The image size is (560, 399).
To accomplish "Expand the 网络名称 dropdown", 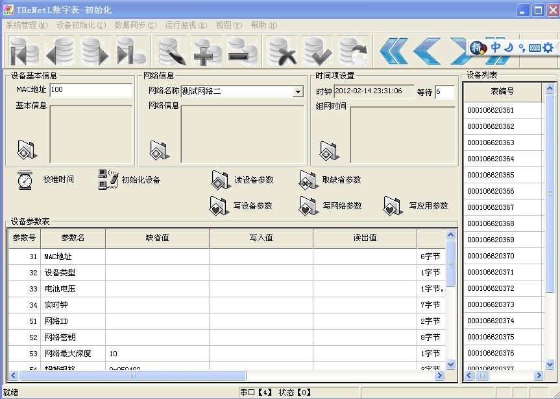I will (298, 92).
